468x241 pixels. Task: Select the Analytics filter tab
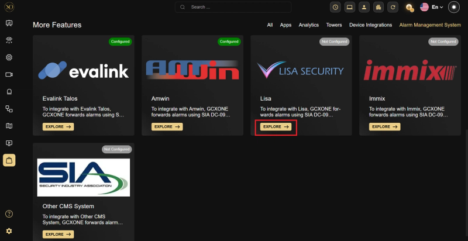(x=309, y=25)
